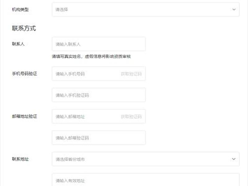Focus the 请输入联系人 input field
This screenshot has width=248, height=186.
(x=99, y=44)
